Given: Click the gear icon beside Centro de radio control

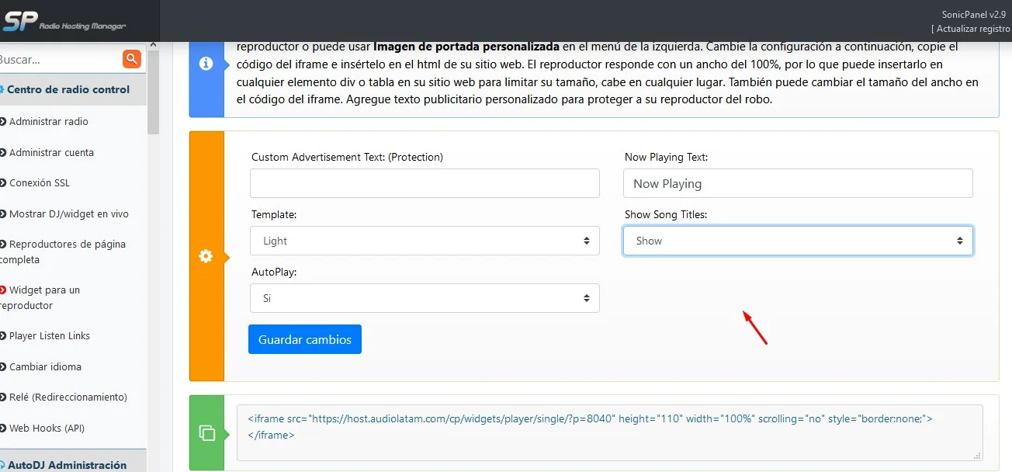Looking at the screenshot, I should (2, 89).
